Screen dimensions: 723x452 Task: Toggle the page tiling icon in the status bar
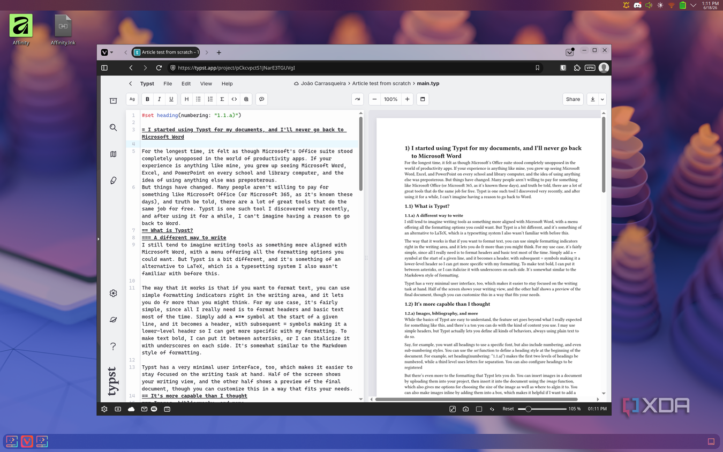pyautogui.click(x=479, y=409)
